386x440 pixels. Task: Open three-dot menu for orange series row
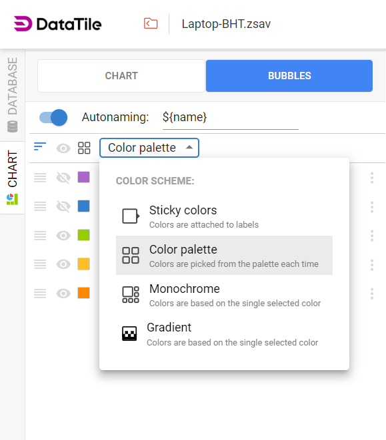[372, 294]
